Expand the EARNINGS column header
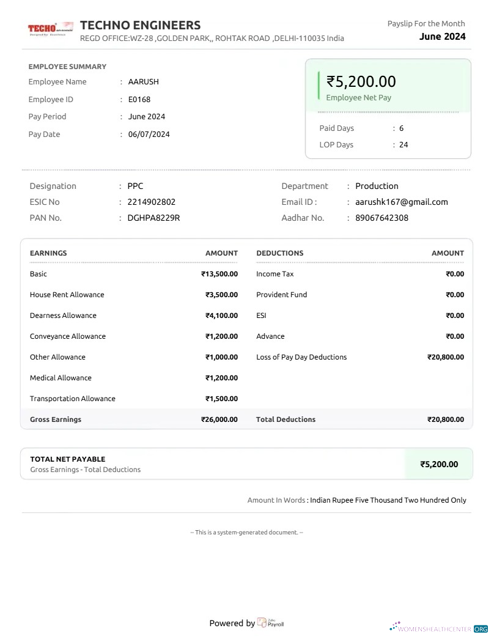This screenshot has height=639, width=494. [48, 253]
